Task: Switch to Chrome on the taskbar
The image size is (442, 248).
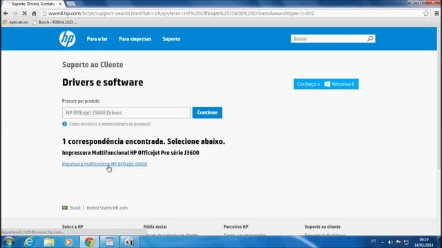Action: click(x=89, y=242)
